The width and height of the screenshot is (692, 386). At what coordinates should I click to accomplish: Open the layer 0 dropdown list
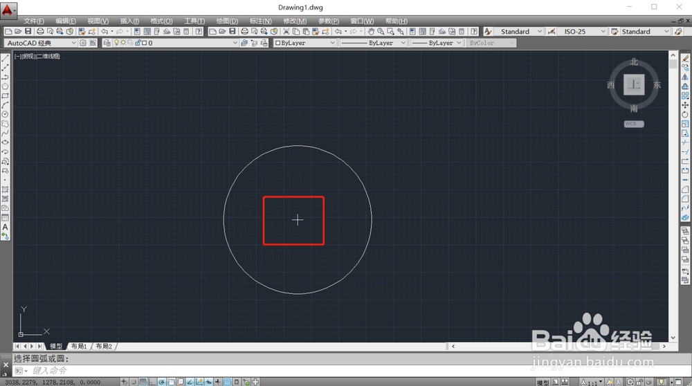[x=235, y=43]
